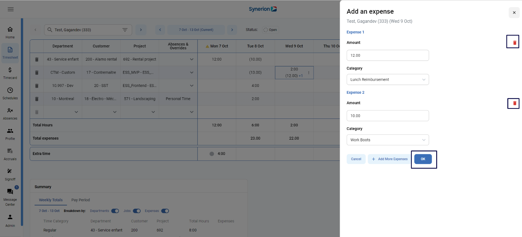This screenshot has width=522, height=237.
Task: Open Expense 2 Category dropdown
Action: [388, 140]
